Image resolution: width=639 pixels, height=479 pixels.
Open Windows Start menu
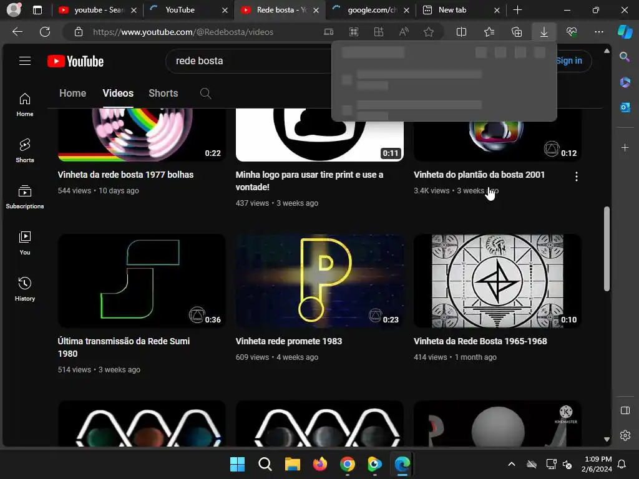click(237, 464)
